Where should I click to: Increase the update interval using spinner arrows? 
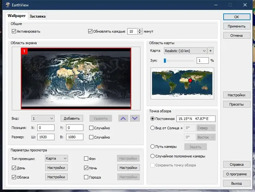[140, 30]
